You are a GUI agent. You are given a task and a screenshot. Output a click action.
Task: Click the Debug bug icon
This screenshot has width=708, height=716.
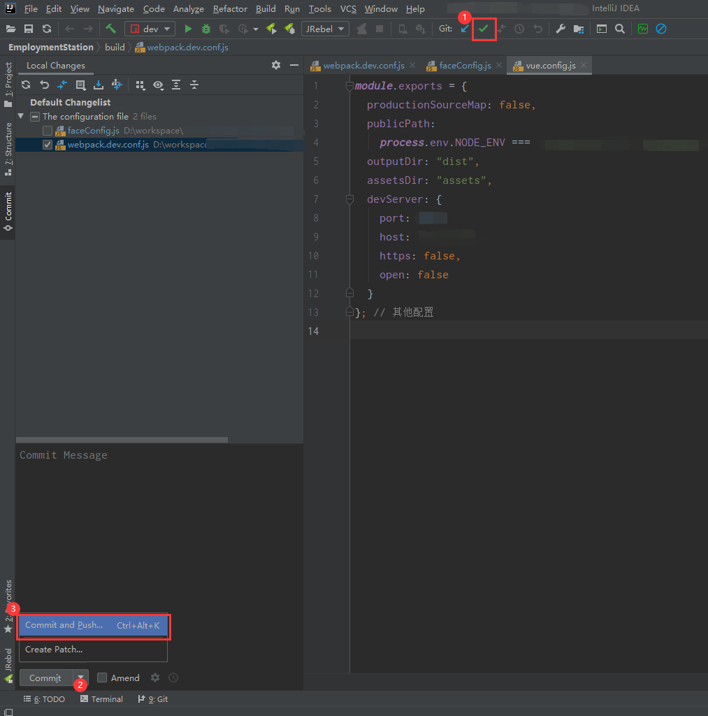click(206, 29)
